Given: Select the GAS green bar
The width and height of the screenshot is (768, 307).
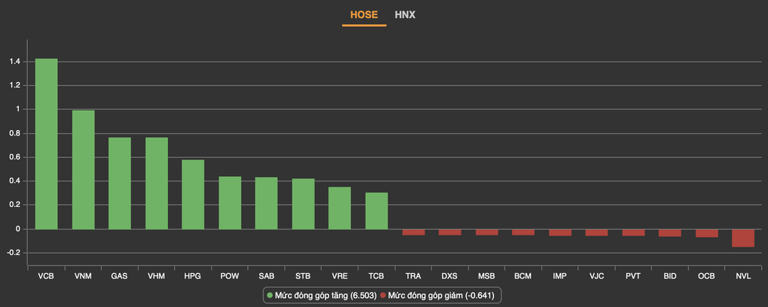Looking at the screenshot, I should pyautogui.click(x=120, y=183).
